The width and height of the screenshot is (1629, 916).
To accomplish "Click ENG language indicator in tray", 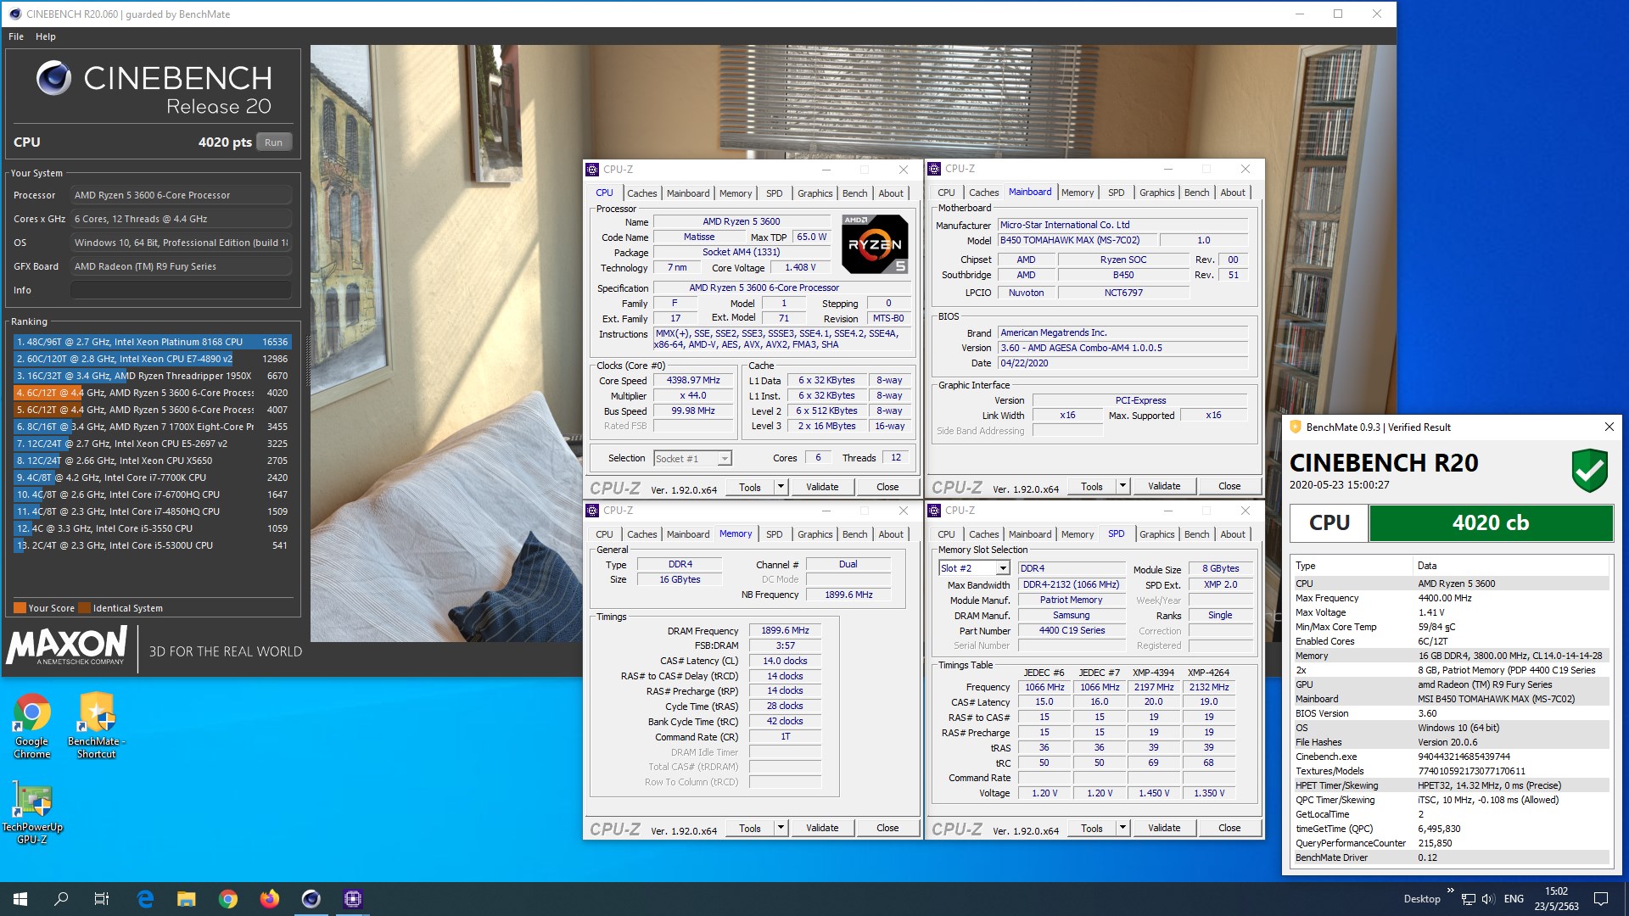I will [x=1514, y=899].
